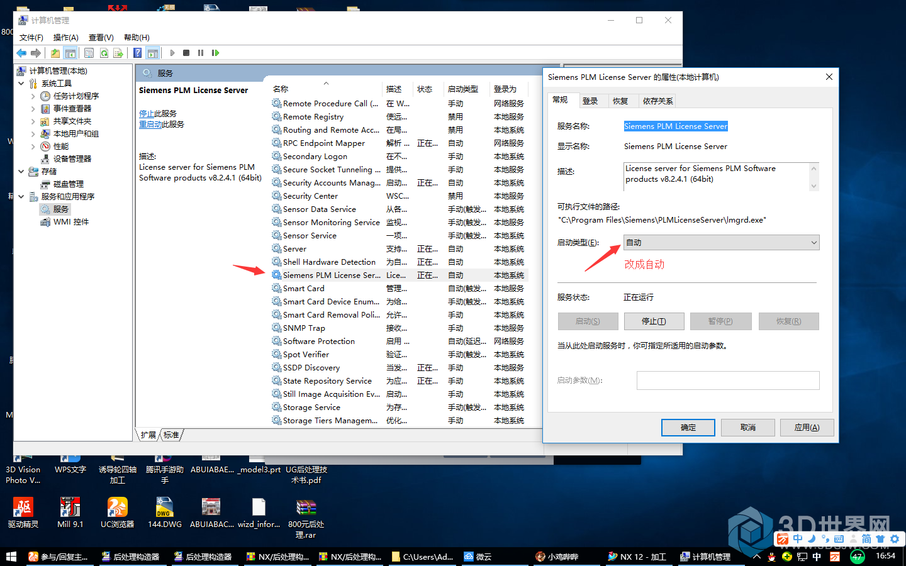Viewport: 906px width, 566px height.
Task: Click the Export List toolbar icon
Action: pos(118,53)
